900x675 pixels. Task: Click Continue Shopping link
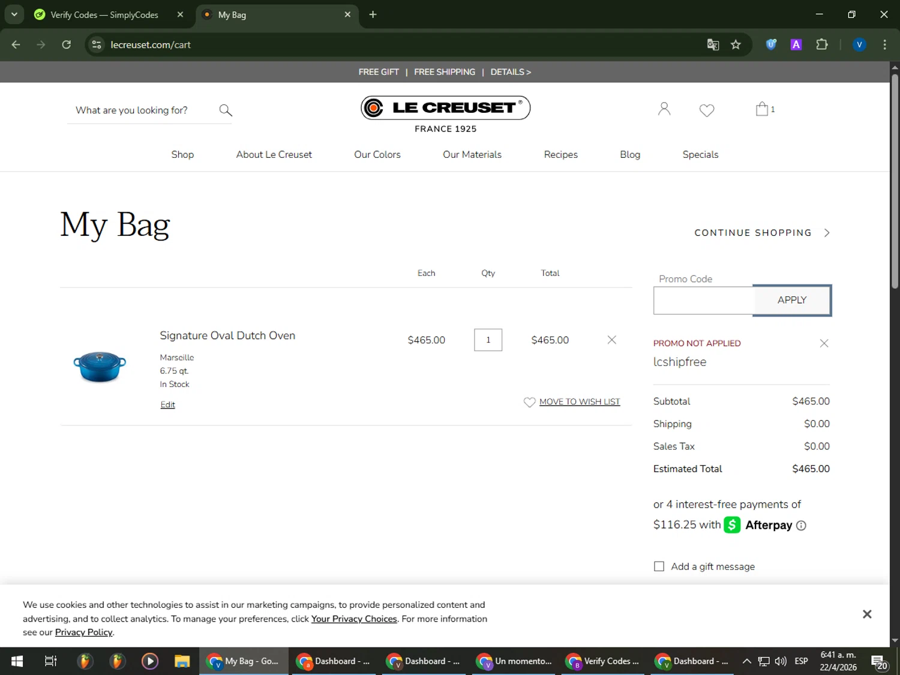coord(753,233)
